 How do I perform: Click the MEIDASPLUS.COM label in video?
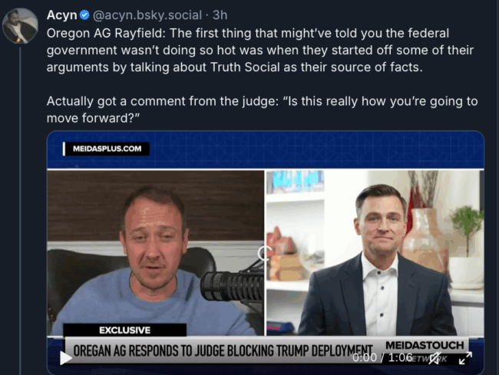pyautogui.click(x=107, y=149)
